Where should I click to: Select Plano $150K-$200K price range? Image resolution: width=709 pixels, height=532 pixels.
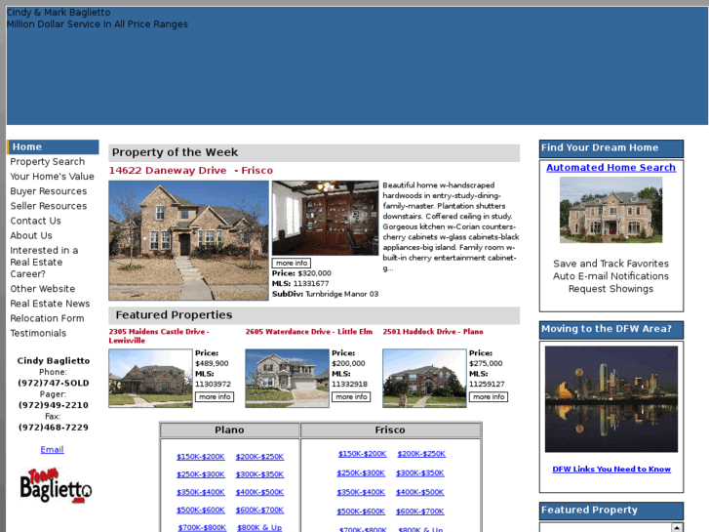(x=201, y=457)
